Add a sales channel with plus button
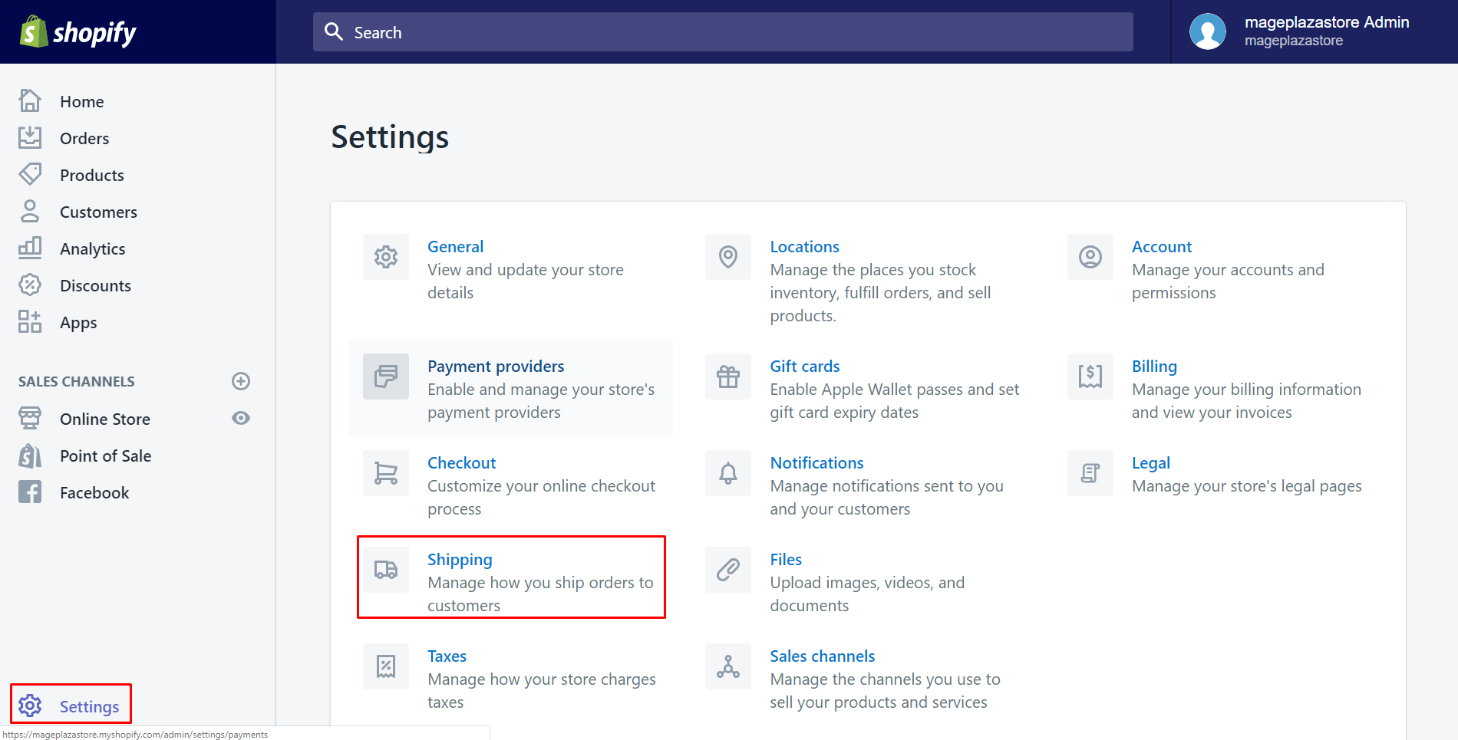This screenshot has width=1458, height=740. [241, 381]
